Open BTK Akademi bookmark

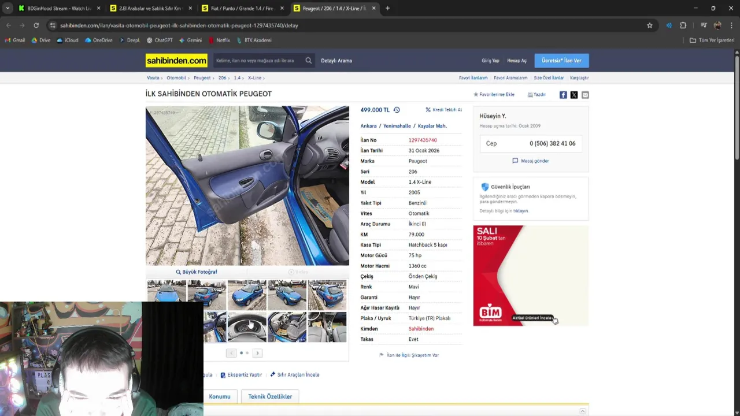coord(254,40)
